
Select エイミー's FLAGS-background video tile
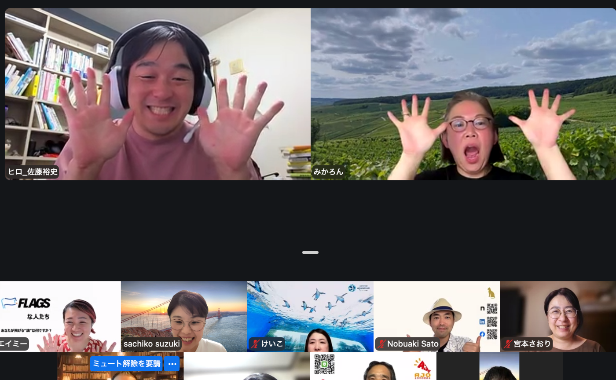(x=60, y=316)
